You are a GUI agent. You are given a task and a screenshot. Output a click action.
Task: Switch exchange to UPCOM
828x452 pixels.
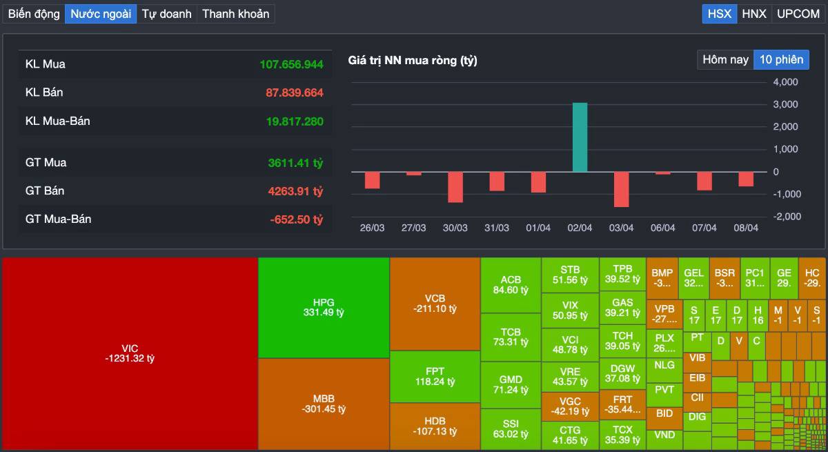[x=798, y=14]
